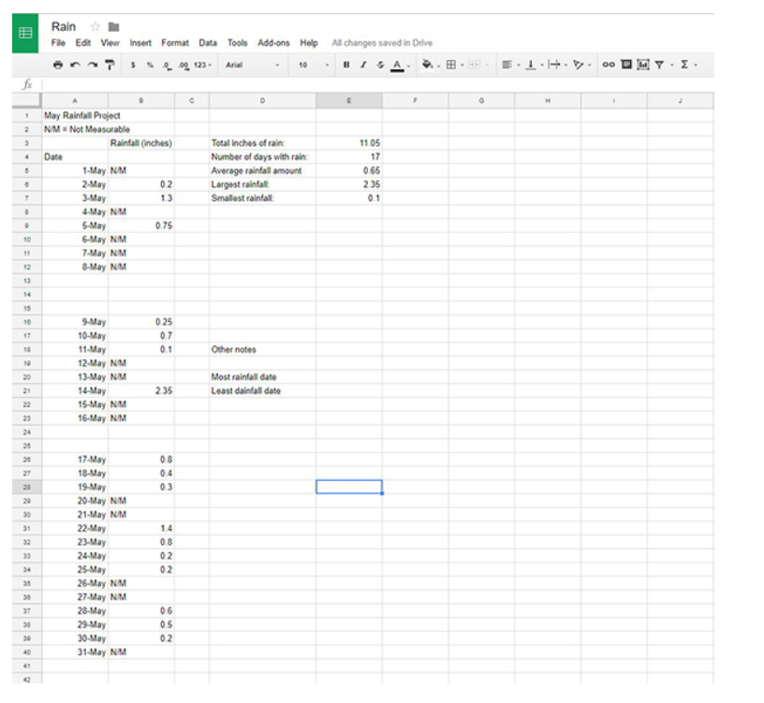764x703 pixels.
Task: Toggle strikethrough formatting
Action: coord(380,65)
